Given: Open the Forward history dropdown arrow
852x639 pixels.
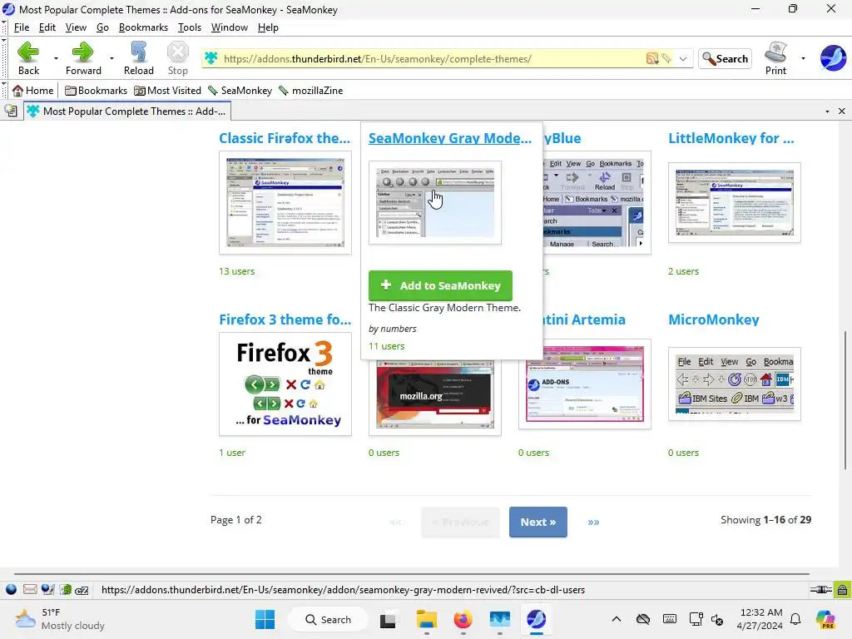Looking at the screenshot, I should tap(111, 58).
